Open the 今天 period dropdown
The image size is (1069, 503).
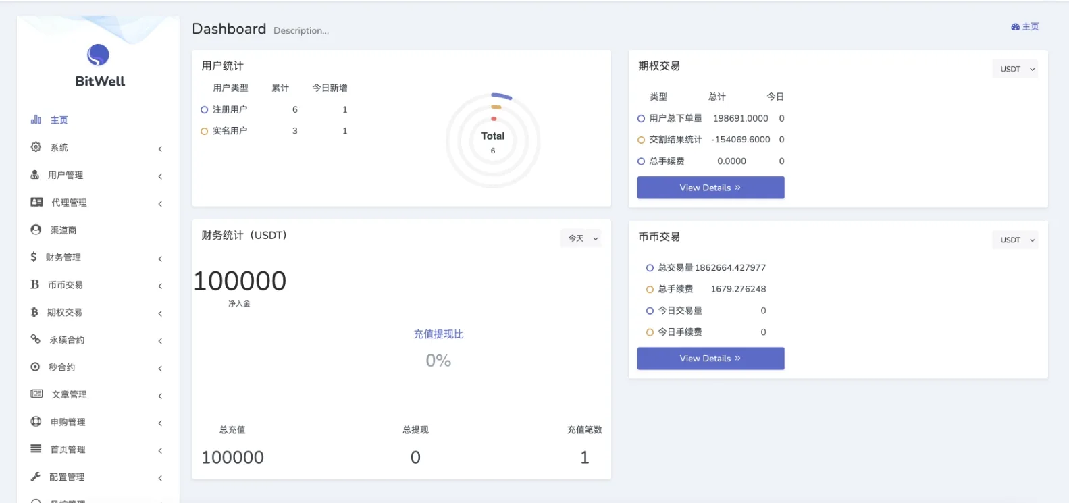point(582,238)
